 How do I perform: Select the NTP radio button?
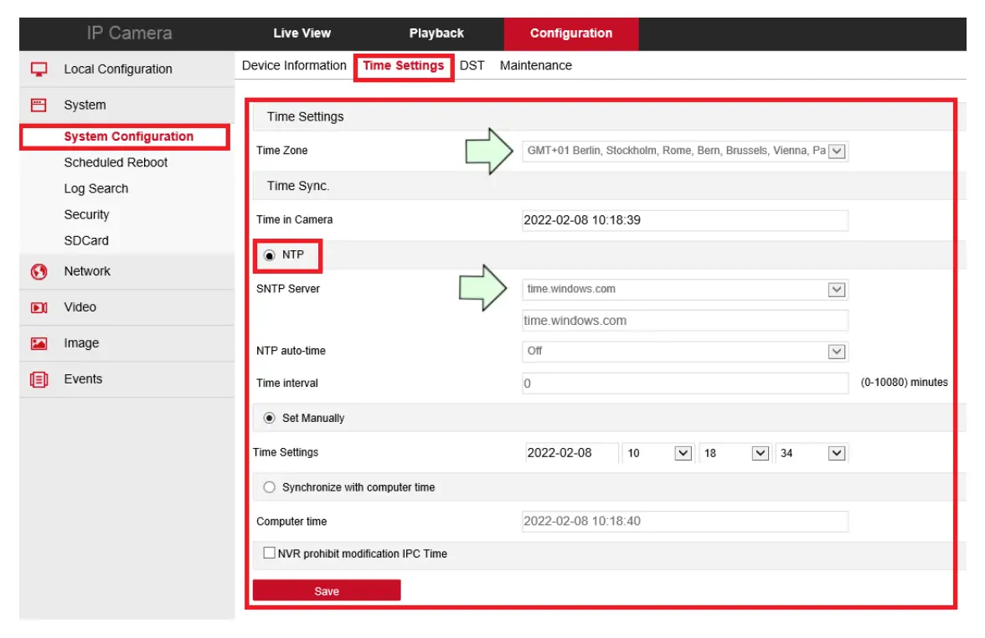point(270,255)
